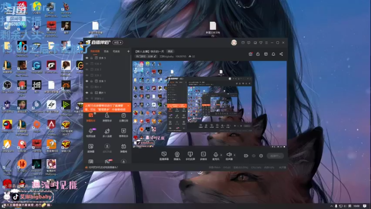Screen dimensions: 371x209
Task: Open the OBS Studio desktop icon
Action: click(x=7, y=86)
